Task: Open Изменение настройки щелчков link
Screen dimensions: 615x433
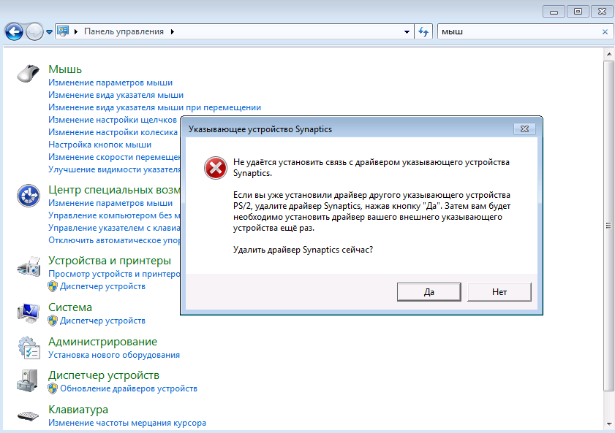Action: tap(113, 120)
